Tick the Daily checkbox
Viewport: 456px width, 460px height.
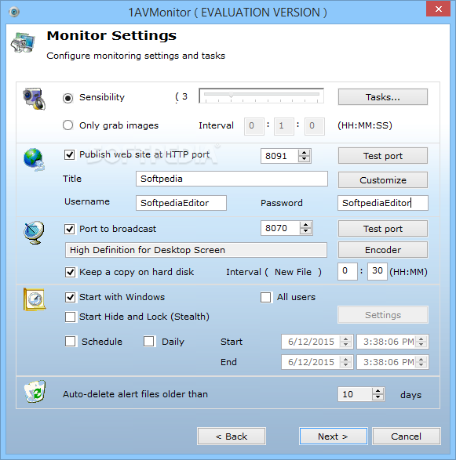point(148,342)
